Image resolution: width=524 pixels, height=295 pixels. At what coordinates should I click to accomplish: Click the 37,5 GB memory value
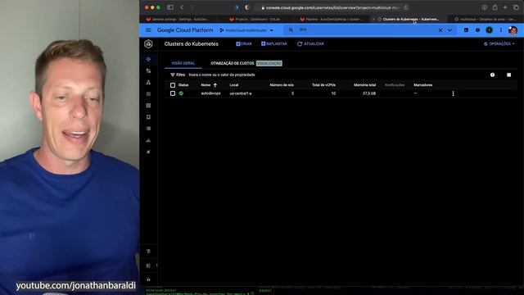click(x=369, y=93)
